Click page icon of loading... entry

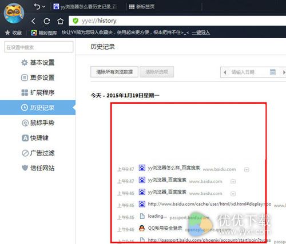pos(142,216)
